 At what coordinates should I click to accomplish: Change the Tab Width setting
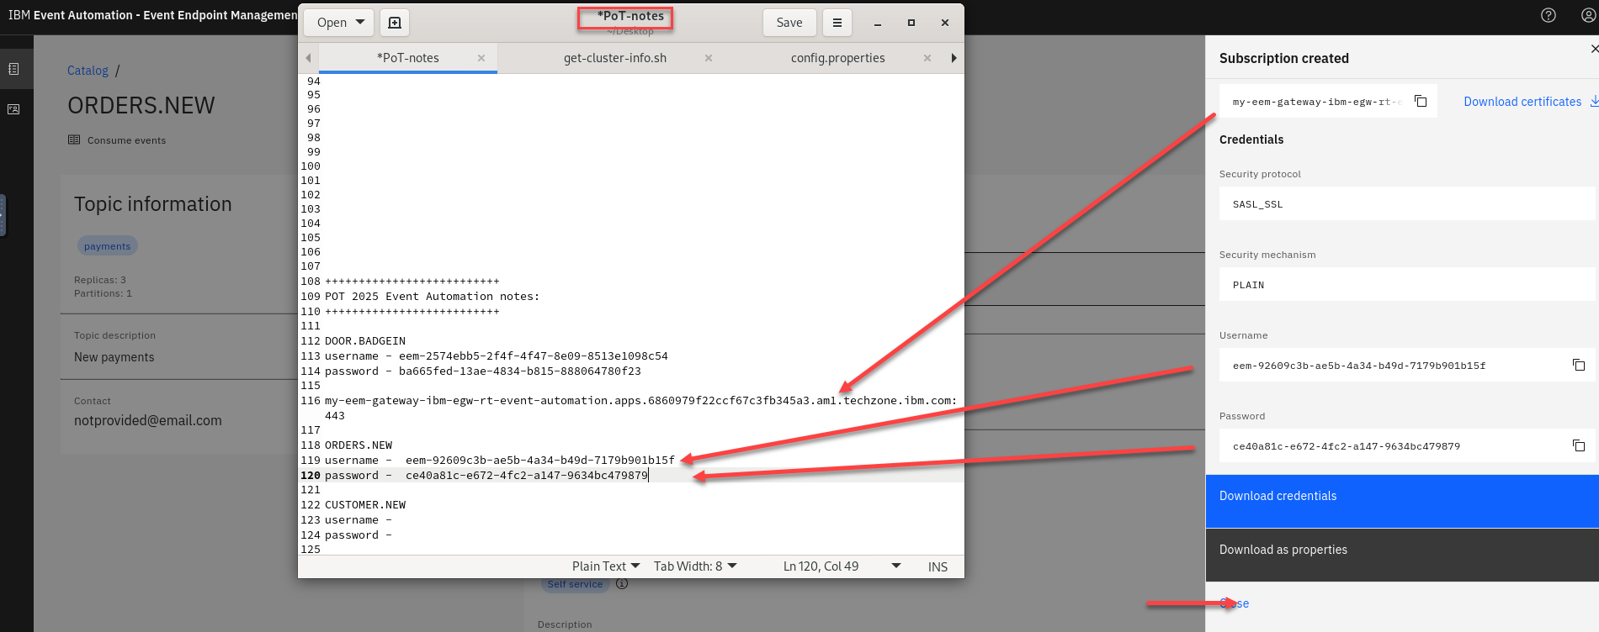(694, 566)
